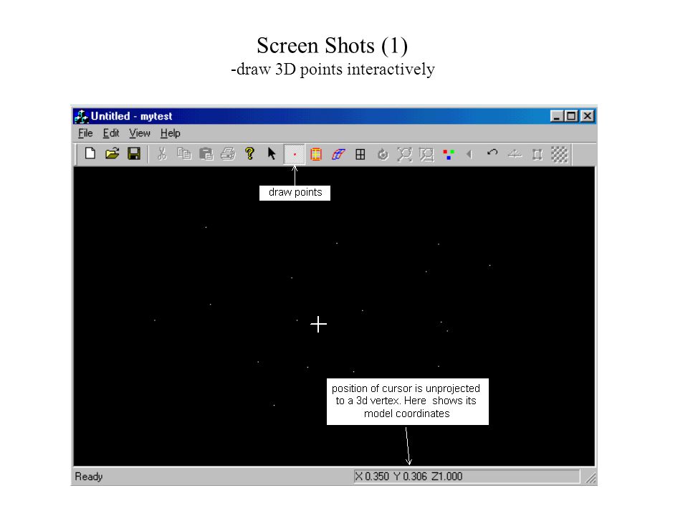Open a file with the folder icon
Screen dimensions: 688x516
[x=113, y=153]
